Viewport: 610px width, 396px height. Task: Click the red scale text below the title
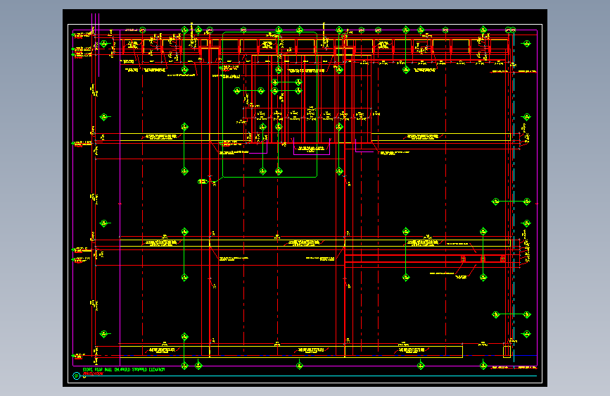[93, 373]
